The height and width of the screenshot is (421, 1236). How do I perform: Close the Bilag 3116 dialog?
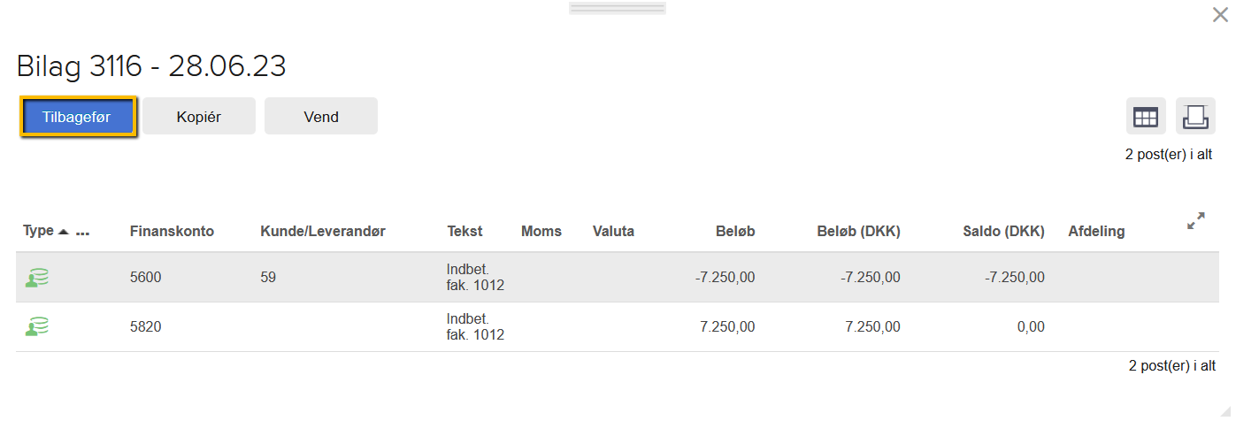click(x=1220, y=14)
